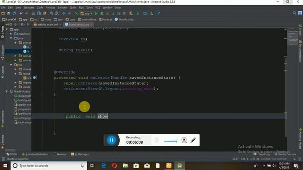Open the Event Log
The height and width of the screenshot is (170, 303).
click(x=261, y=154)
